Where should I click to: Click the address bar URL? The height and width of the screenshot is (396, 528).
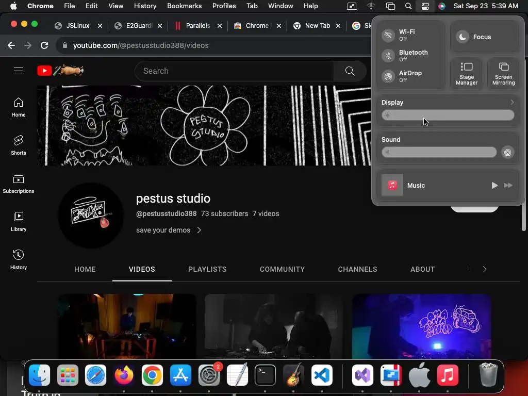pyautogui.click(x=141, y=45)
